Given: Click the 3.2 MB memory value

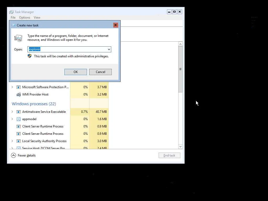Looking at the screenshot, I should 102,94.
